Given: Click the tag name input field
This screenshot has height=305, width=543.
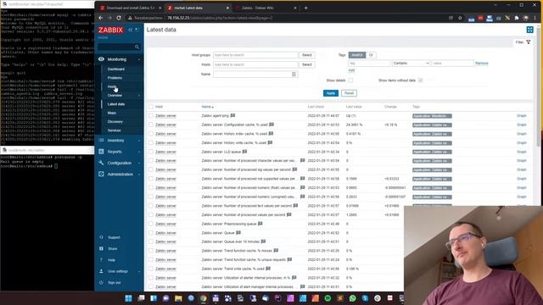Looking at the screenshot, I should point(369,64).
